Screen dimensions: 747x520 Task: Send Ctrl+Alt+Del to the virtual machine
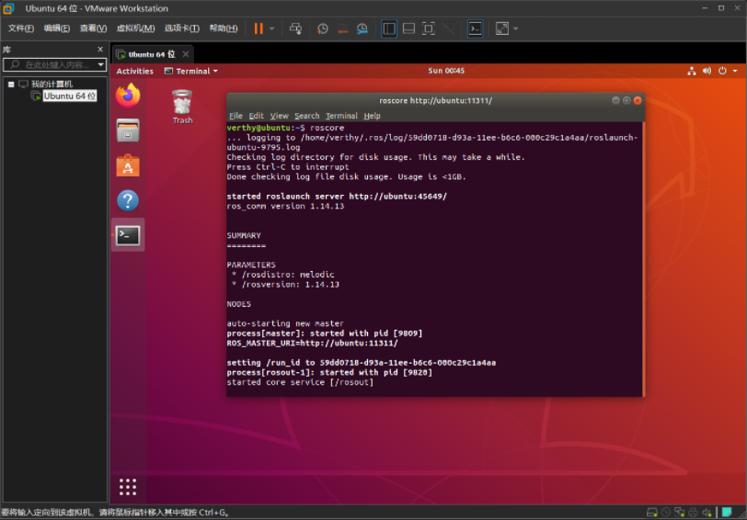click(295, 28)
